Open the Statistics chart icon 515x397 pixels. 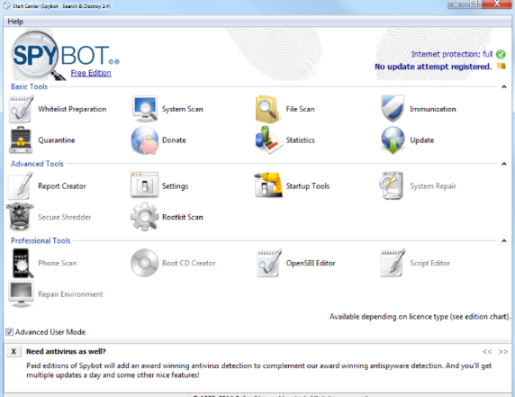point(268,140)
